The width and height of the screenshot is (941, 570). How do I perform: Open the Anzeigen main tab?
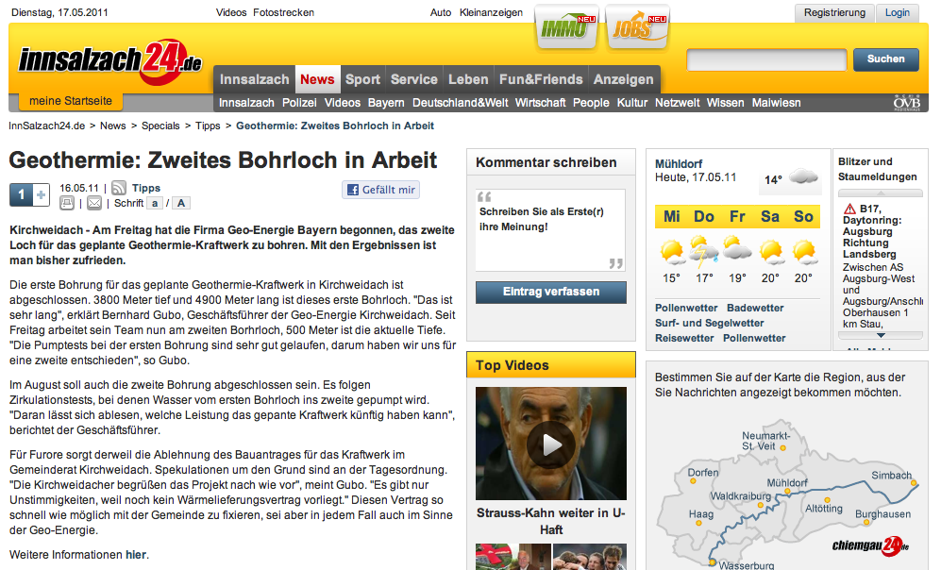[x=624, y=79]
